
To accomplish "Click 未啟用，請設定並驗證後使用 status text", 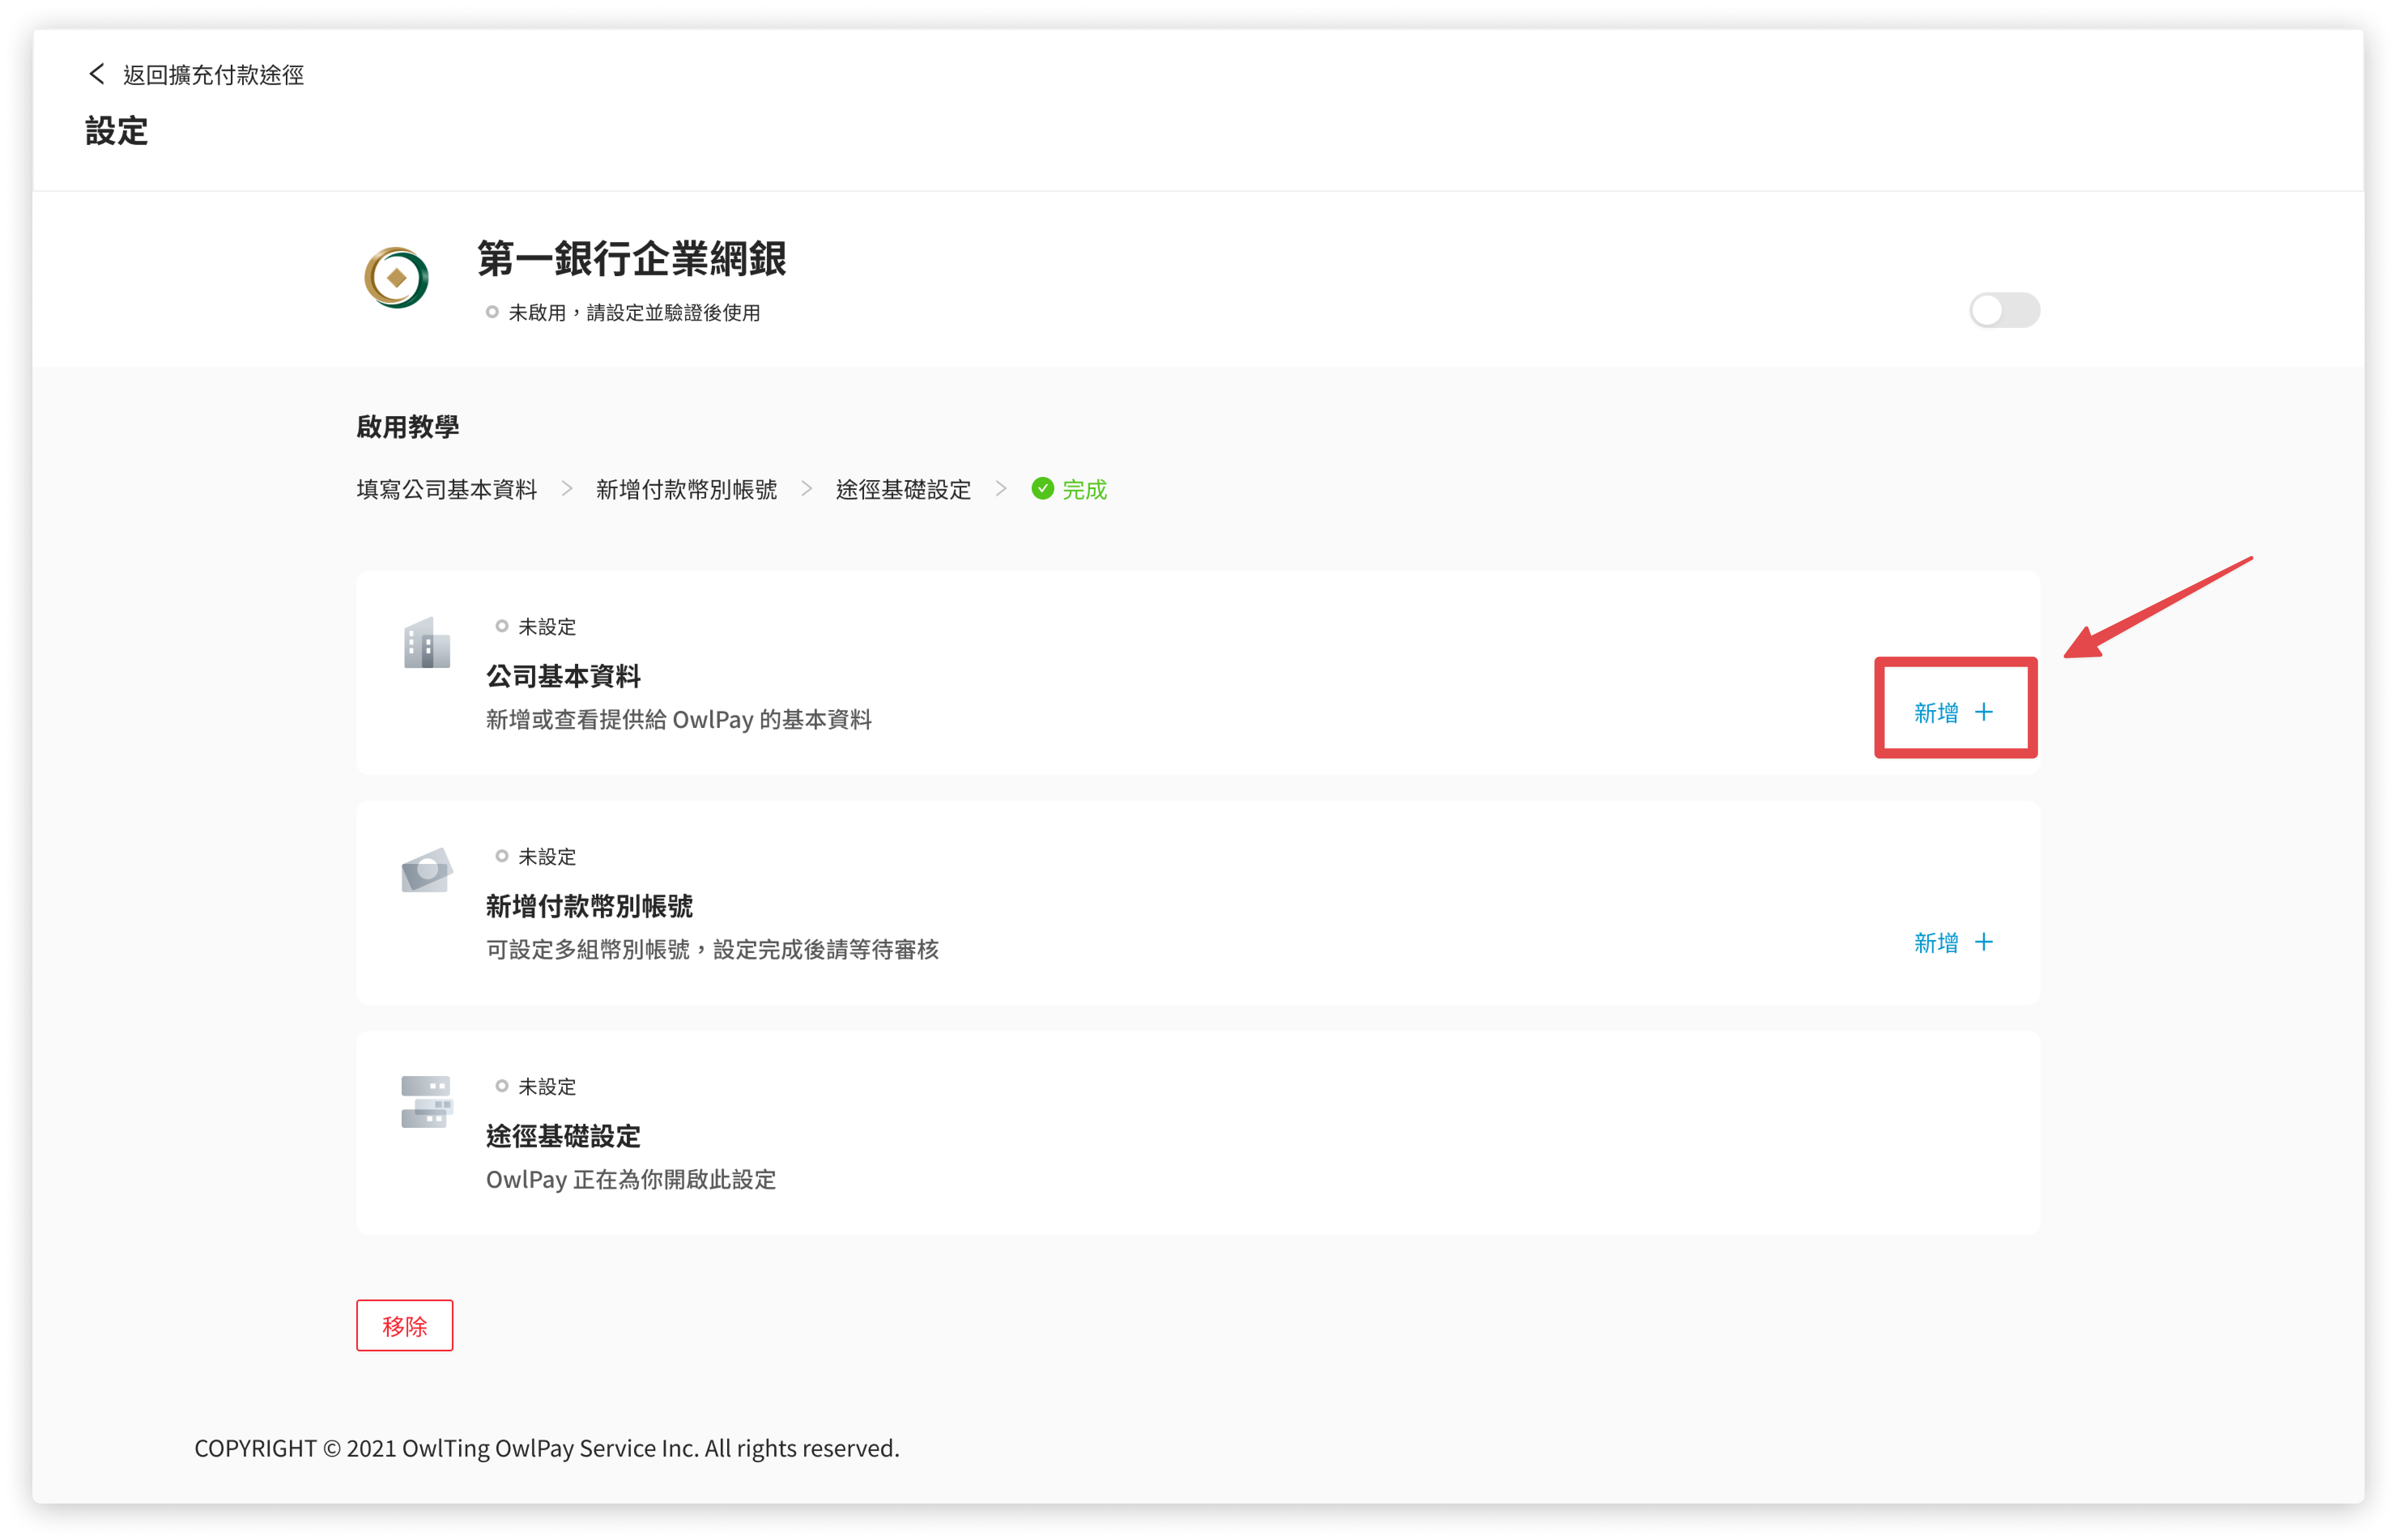I will 634,313.
